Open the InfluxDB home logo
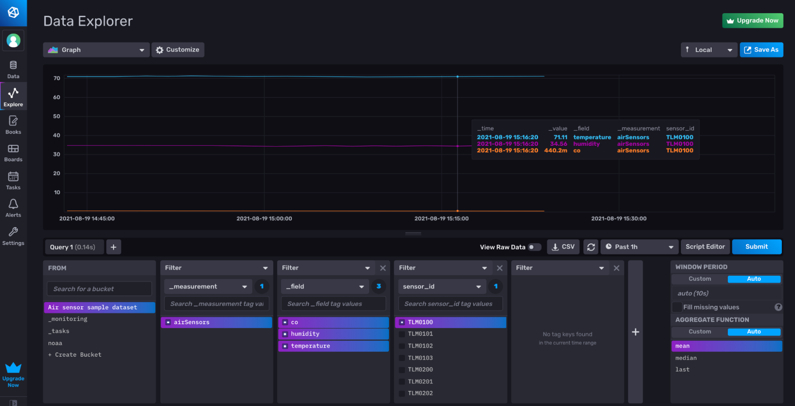This screenshot has height=406, width=795. (x=13, y=13)
